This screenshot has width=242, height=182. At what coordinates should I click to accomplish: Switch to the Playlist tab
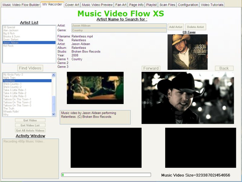(x=151, y=5)
